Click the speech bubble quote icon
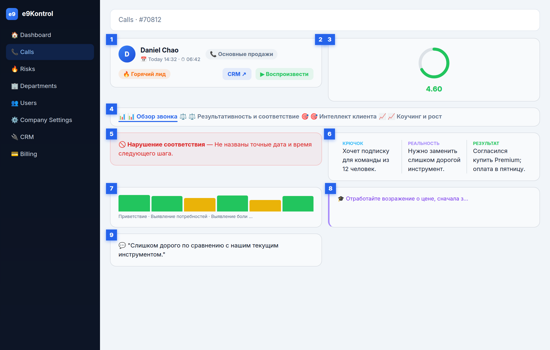Viewport: 550px width, 350px height. [122, 245]
